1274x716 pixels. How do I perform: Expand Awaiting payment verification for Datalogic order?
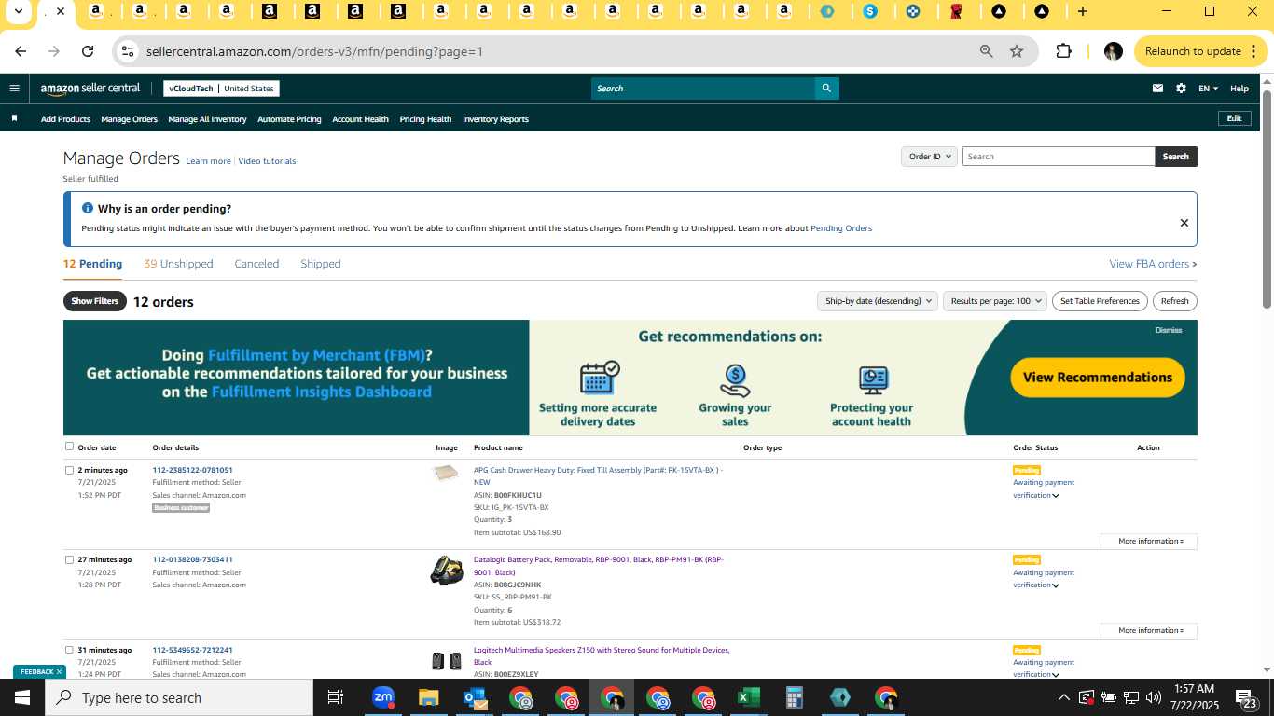click(x=1044, y=579)
